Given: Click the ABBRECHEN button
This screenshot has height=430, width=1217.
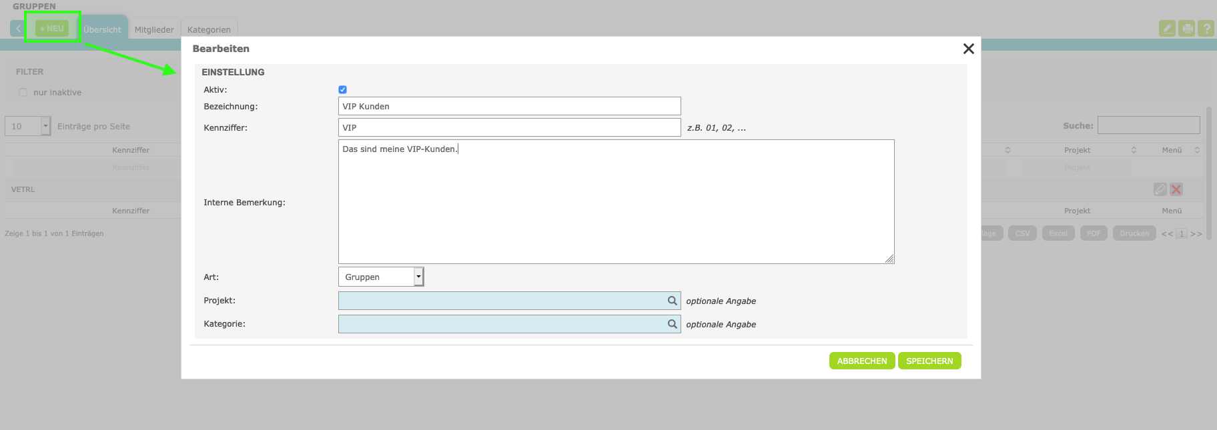Looking at the screenshot, I should tap(861, 361).
